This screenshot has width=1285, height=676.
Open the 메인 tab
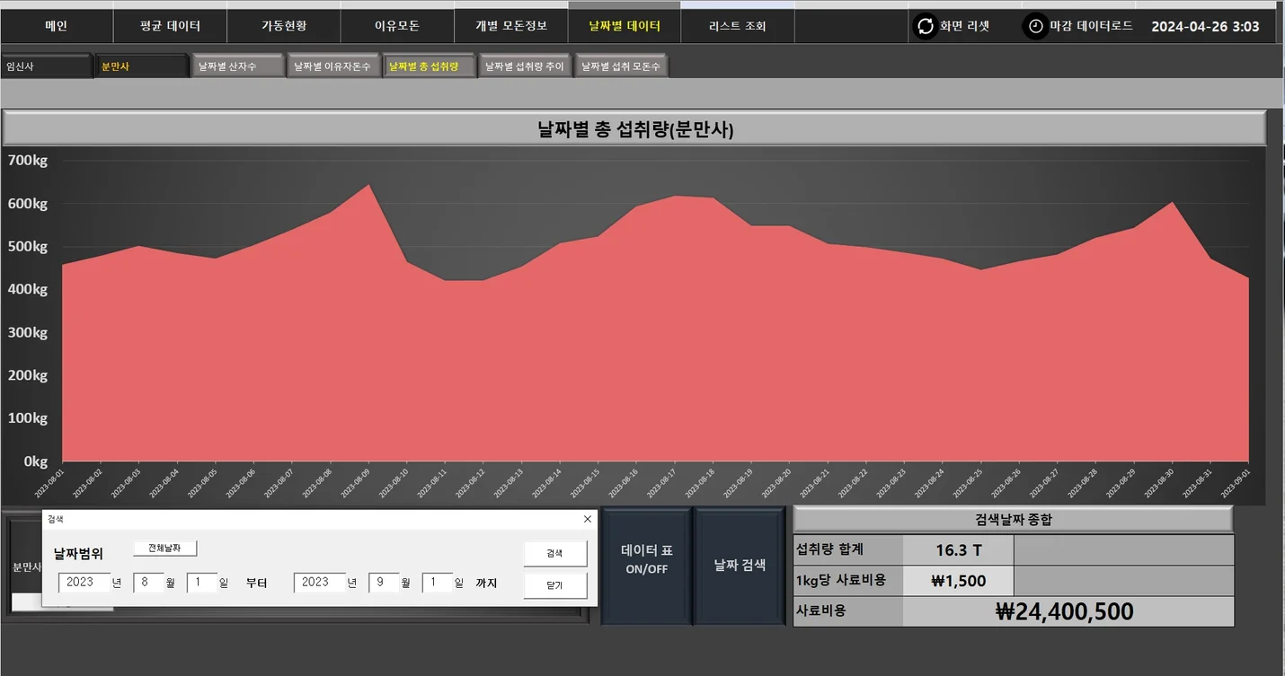coord(57,26)
